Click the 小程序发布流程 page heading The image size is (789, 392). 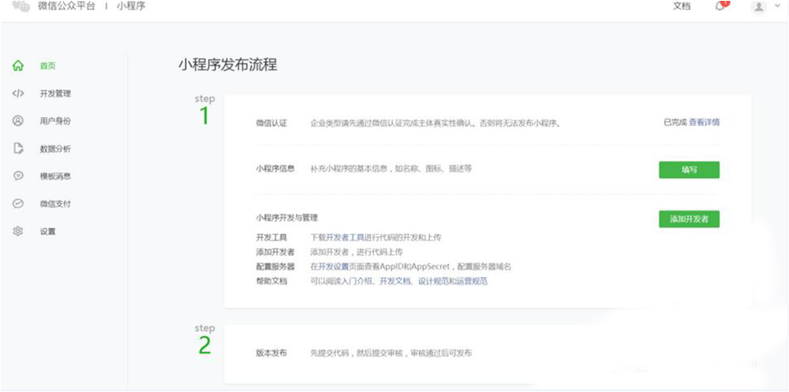[227, 65]
